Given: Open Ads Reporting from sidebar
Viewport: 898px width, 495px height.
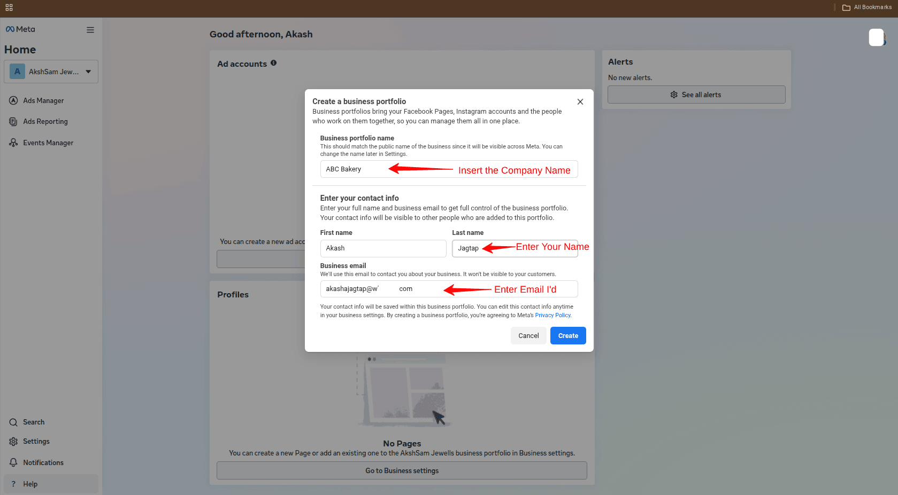Looking at the screenshot, I should [45, 122].
